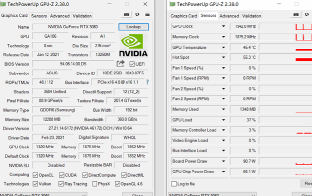Switch to Graphics Card tab in right window
This screenshot has width=312, height=196.
(184, 16)
